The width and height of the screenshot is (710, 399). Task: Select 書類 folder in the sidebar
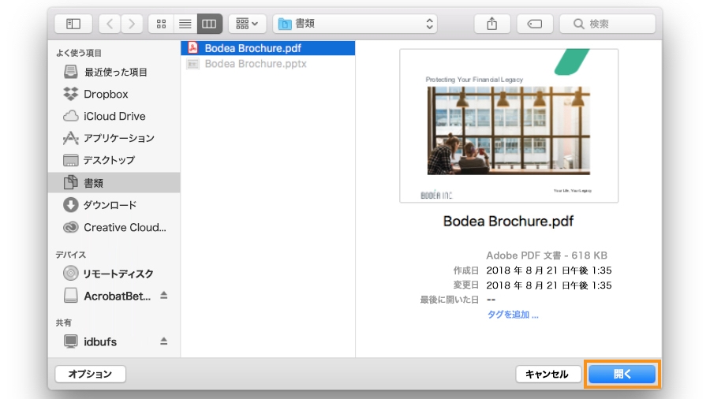click(x=114, y=183)
